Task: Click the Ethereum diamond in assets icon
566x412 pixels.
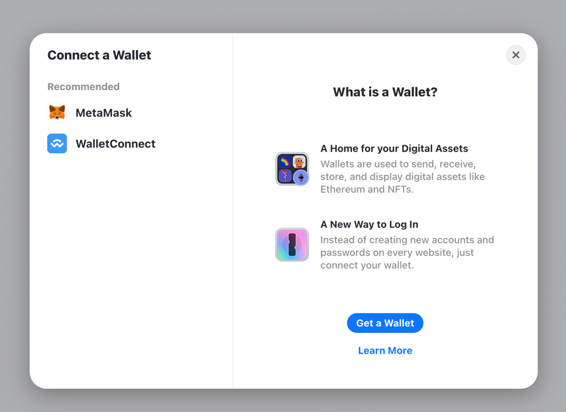Action: pyautogui.click(x=300, y=177)
